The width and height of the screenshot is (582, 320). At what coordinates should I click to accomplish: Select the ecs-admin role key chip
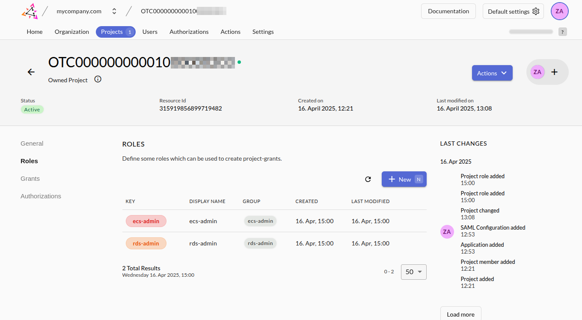(146, 221)
